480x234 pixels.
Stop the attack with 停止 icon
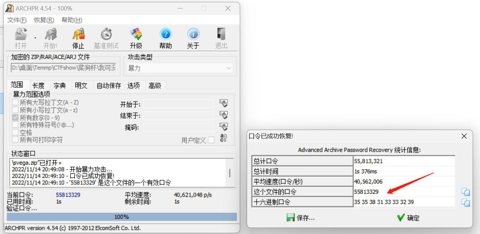click(x=78, y=34)
